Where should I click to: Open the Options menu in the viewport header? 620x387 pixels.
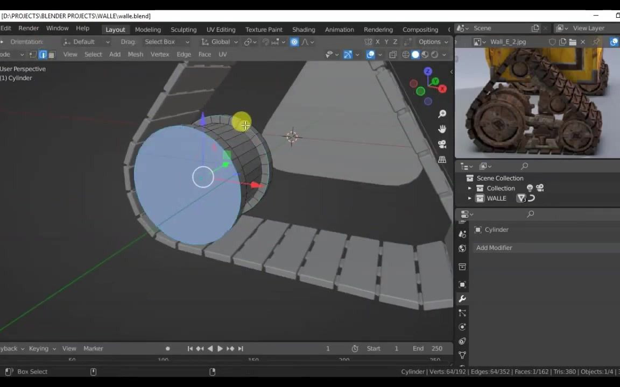point(431,41)
